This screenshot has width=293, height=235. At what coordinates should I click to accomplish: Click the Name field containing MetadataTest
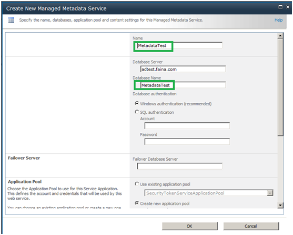click(x=179, y=45)
